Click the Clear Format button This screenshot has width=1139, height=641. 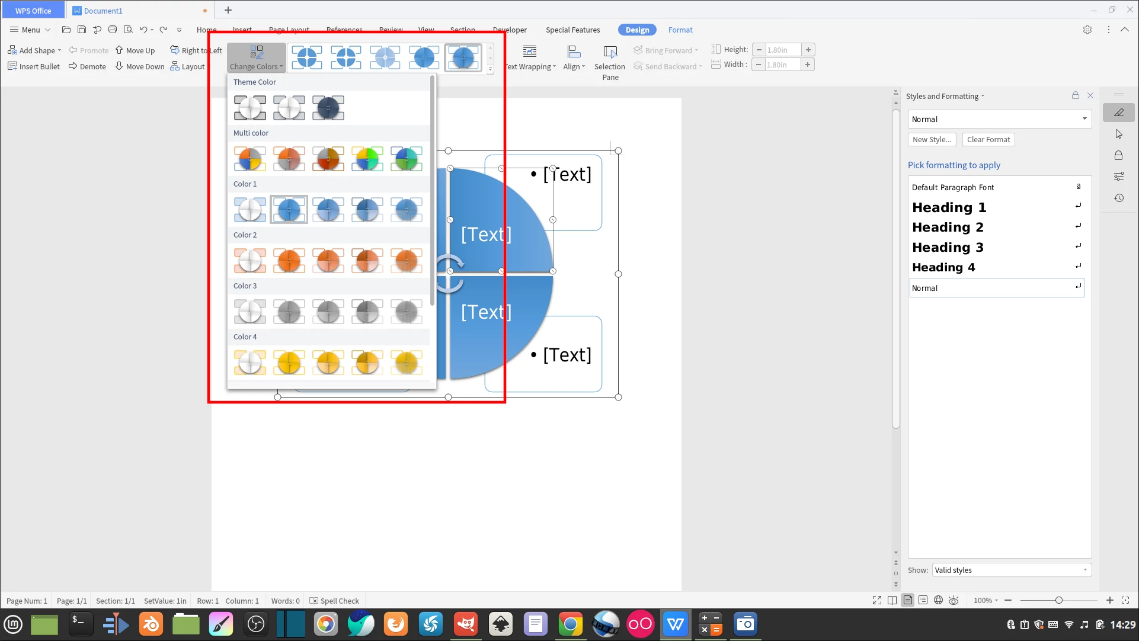point(988,139)
